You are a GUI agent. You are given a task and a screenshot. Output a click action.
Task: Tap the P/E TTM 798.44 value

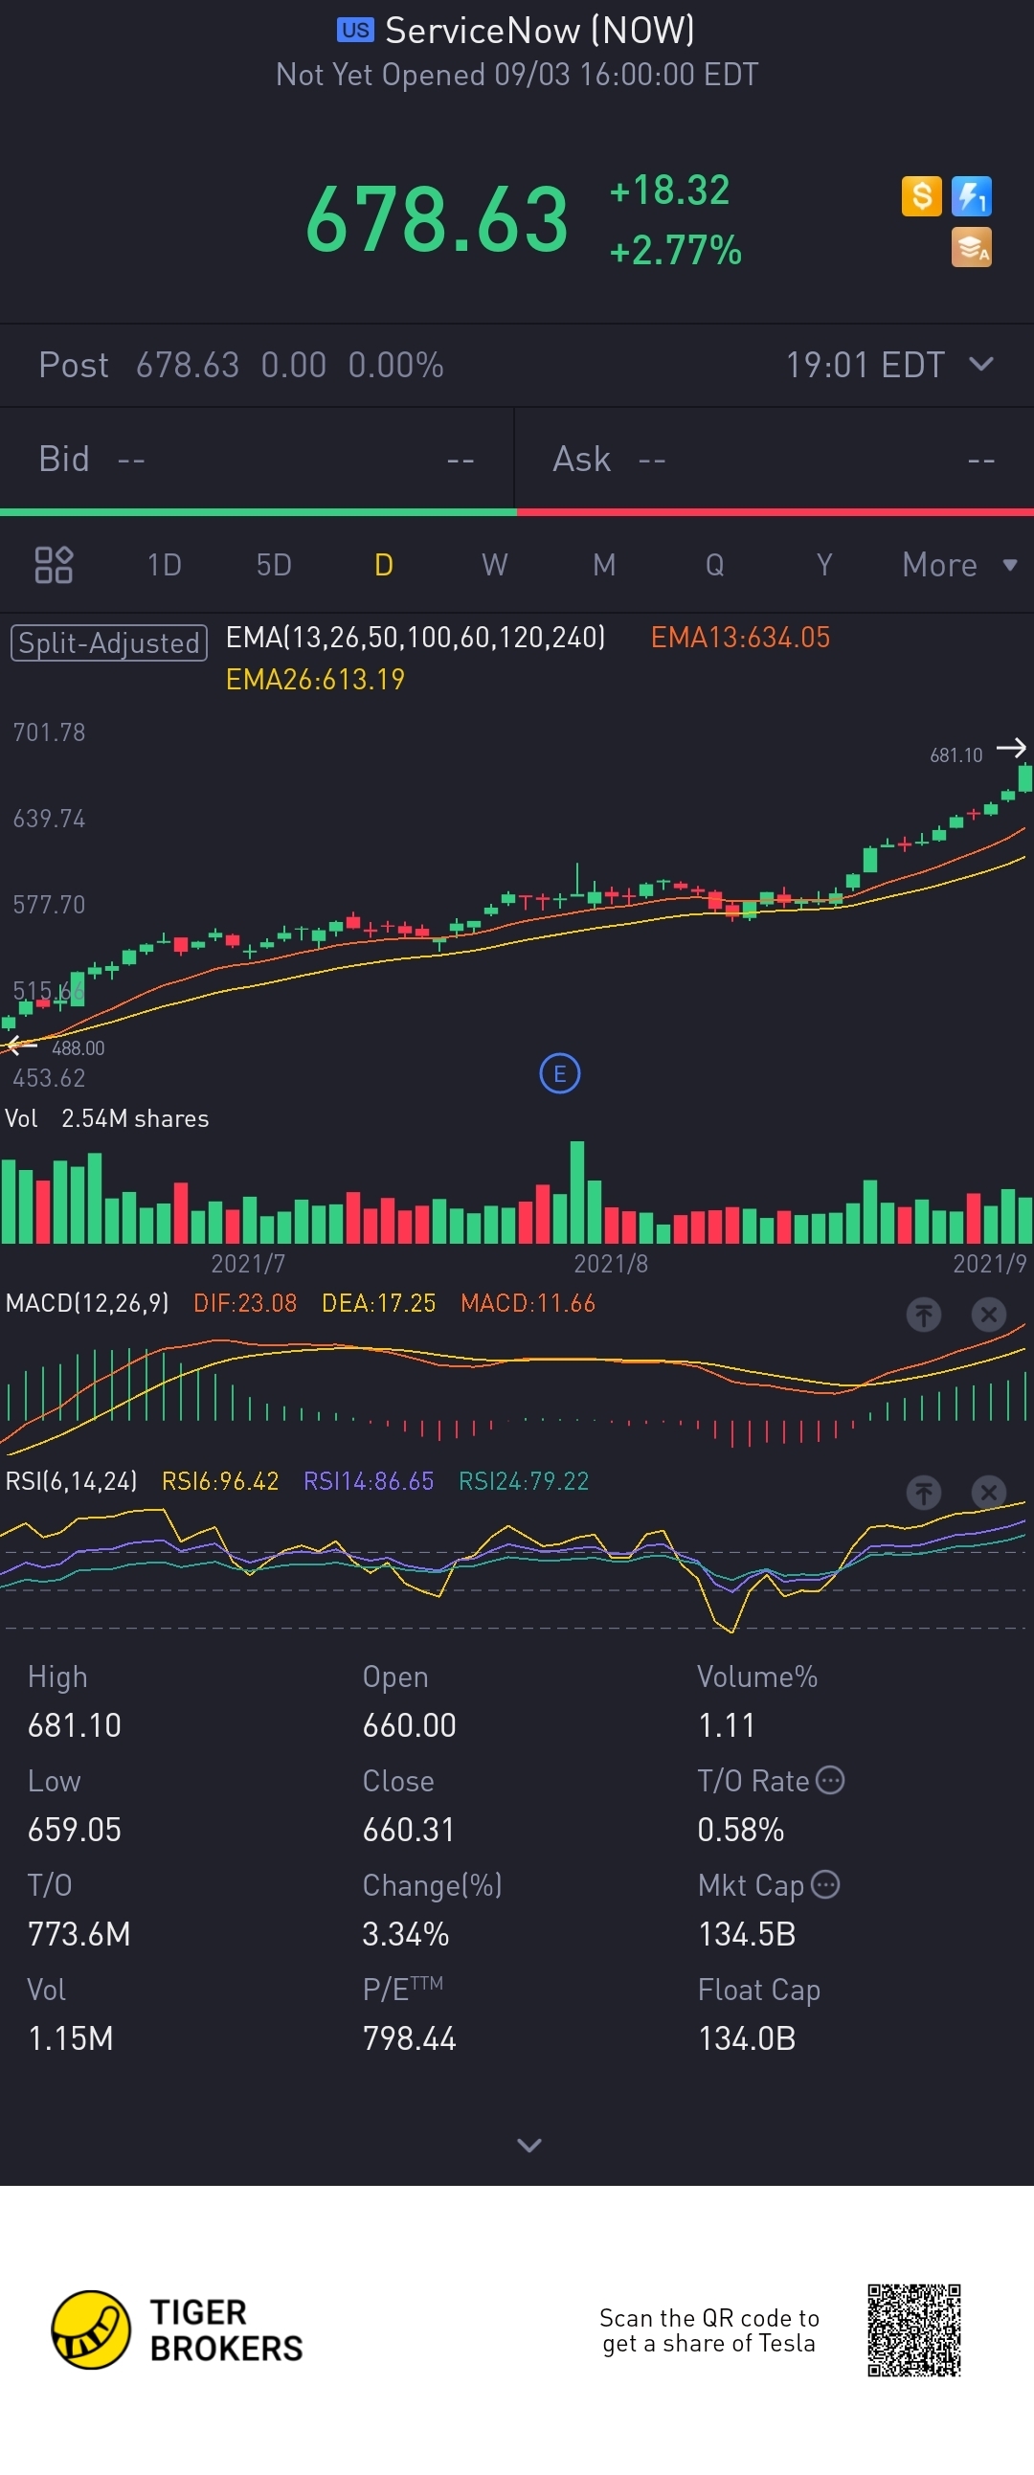point(410,2037)
